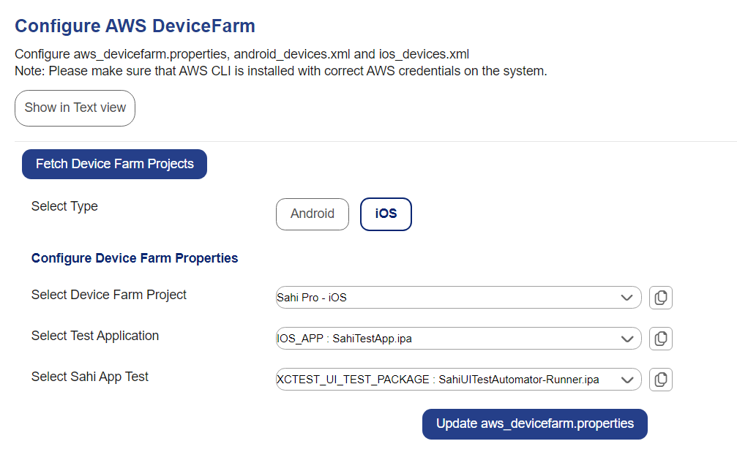
Task: Switch to Show in Text view
Action: (x=75, y=108)
